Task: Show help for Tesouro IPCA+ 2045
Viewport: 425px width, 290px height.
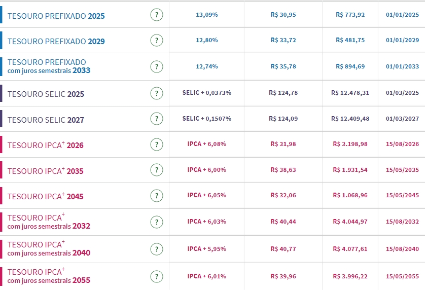Action: (x=157, y=196)
